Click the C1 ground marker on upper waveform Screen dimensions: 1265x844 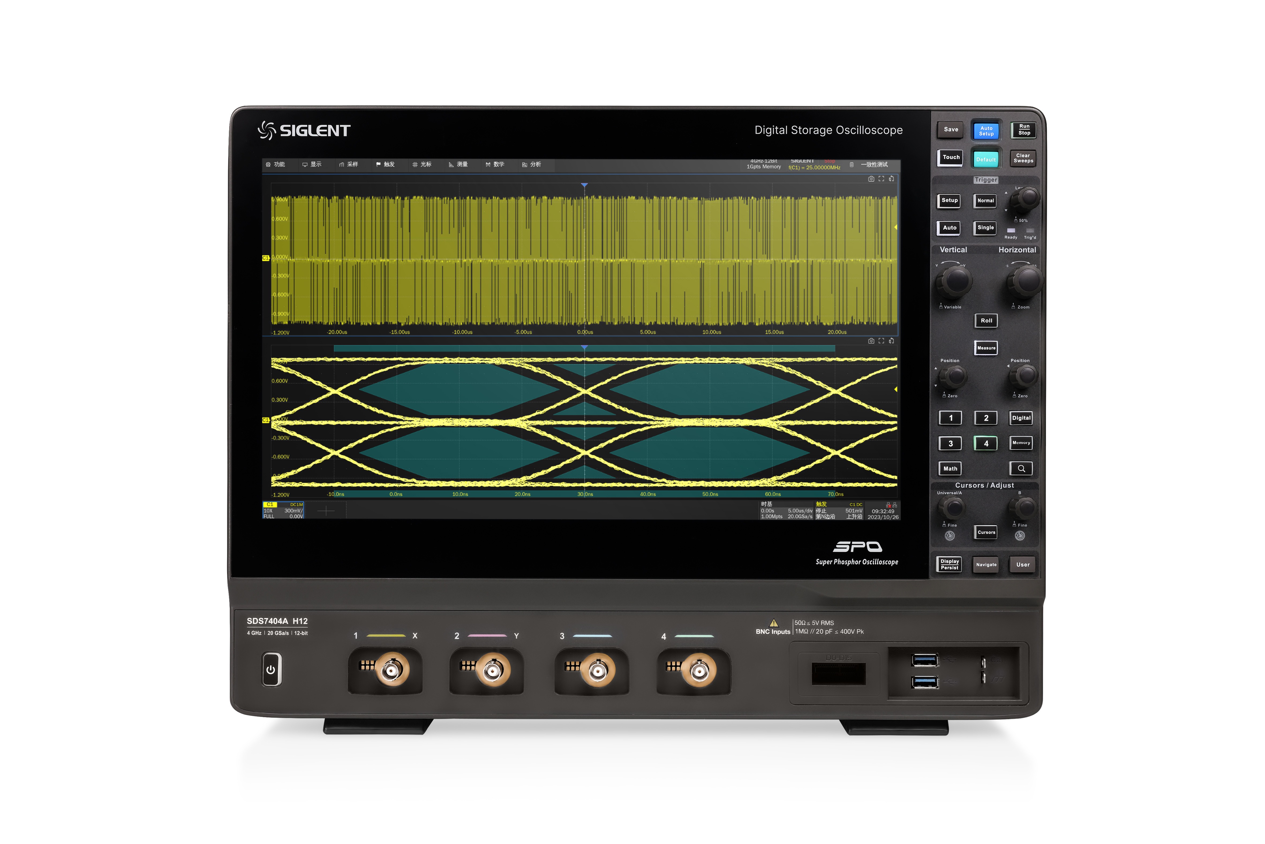266,258
